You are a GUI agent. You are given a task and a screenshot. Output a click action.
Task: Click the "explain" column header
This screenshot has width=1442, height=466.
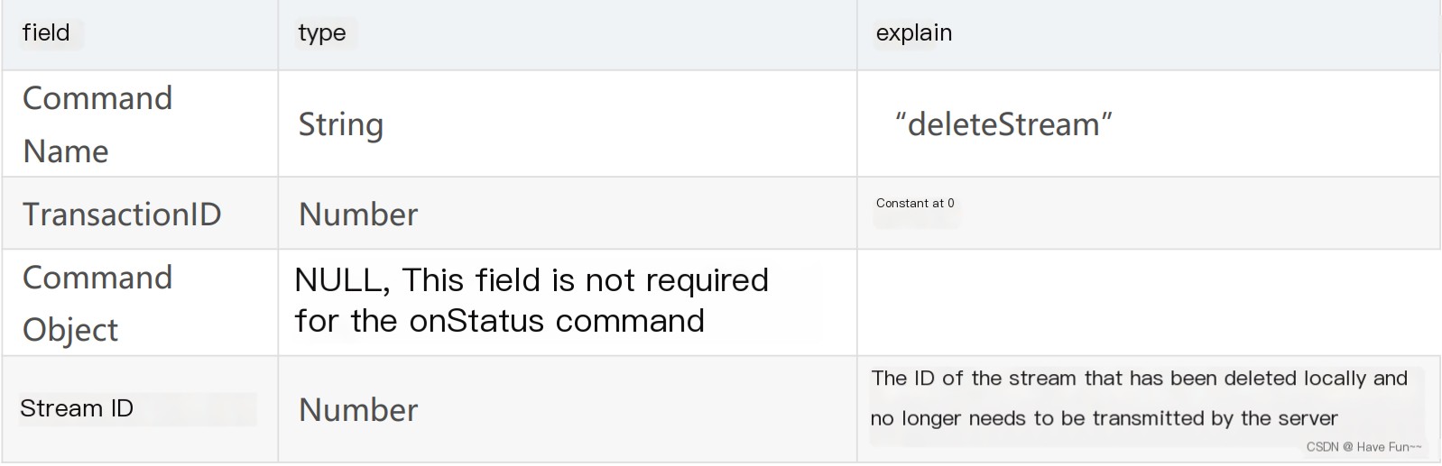coord(913,33)
